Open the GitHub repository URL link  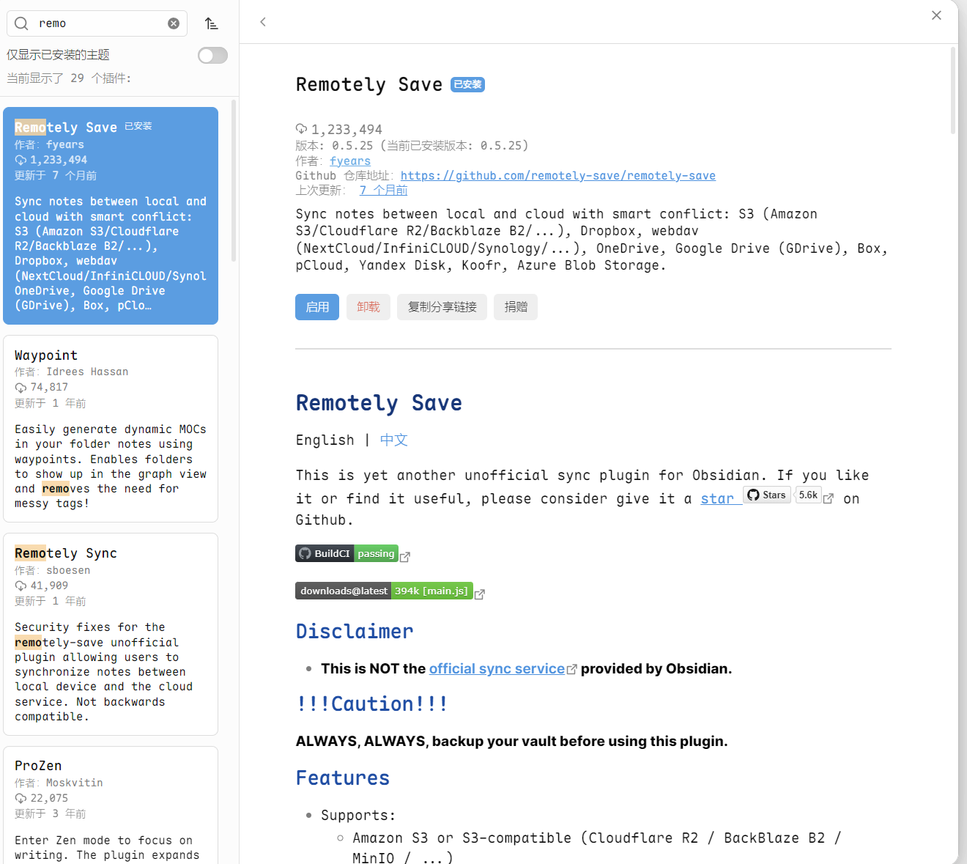(x=557, y=176)
